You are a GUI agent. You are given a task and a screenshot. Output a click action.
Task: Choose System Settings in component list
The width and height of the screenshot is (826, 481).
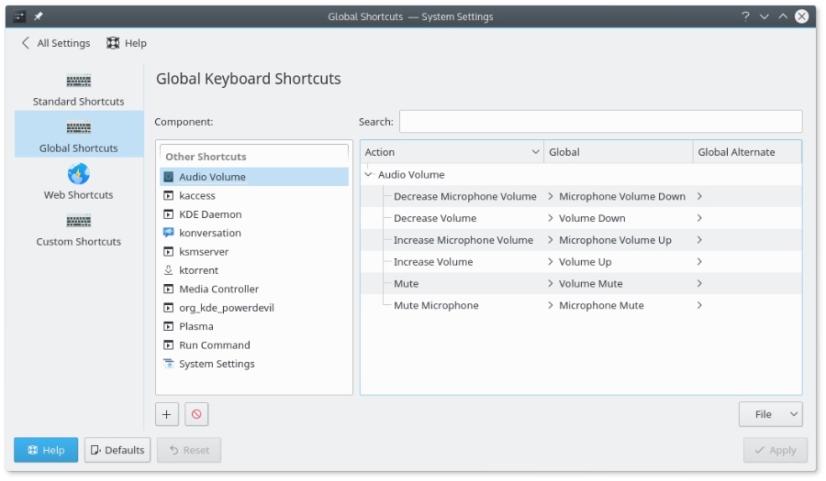pos(217,364)
